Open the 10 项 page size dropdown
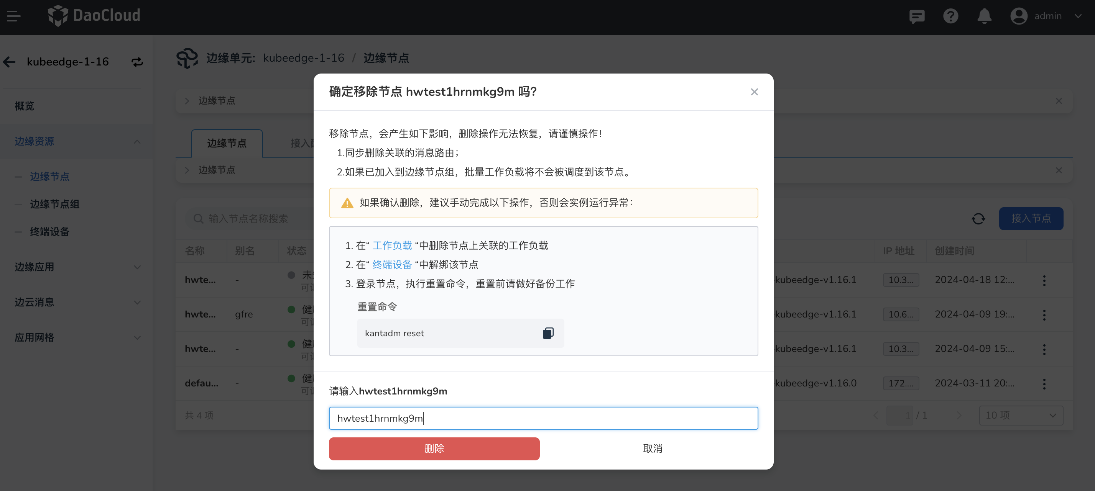This screenshot has height=491, width=1095. pyautogui.click(x=1021, y=416)
